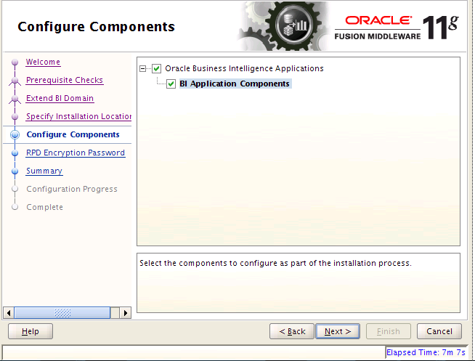The image size is (475, 361).
Task: Click the Configuration Progress step label
Action: click(72, 189)
